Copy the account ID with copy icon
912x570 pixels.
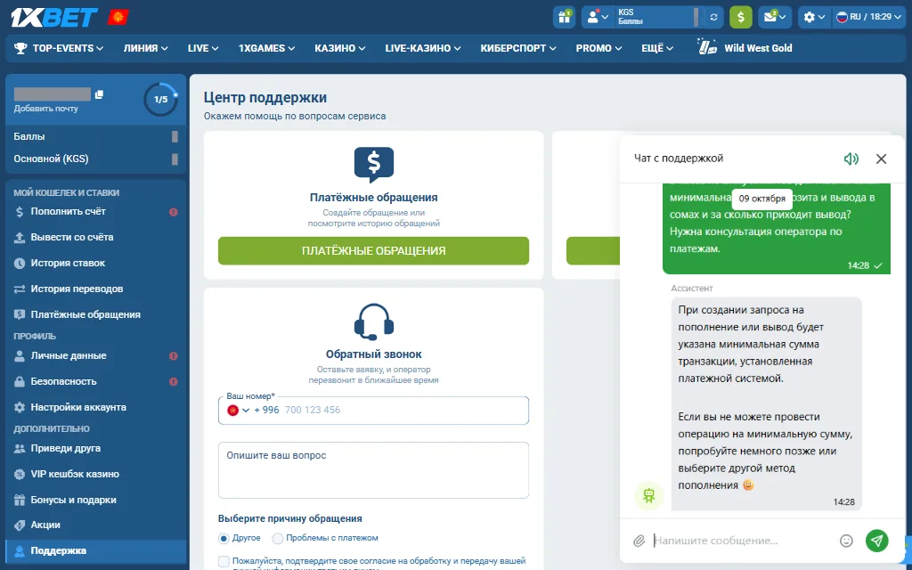coord(99,94)
